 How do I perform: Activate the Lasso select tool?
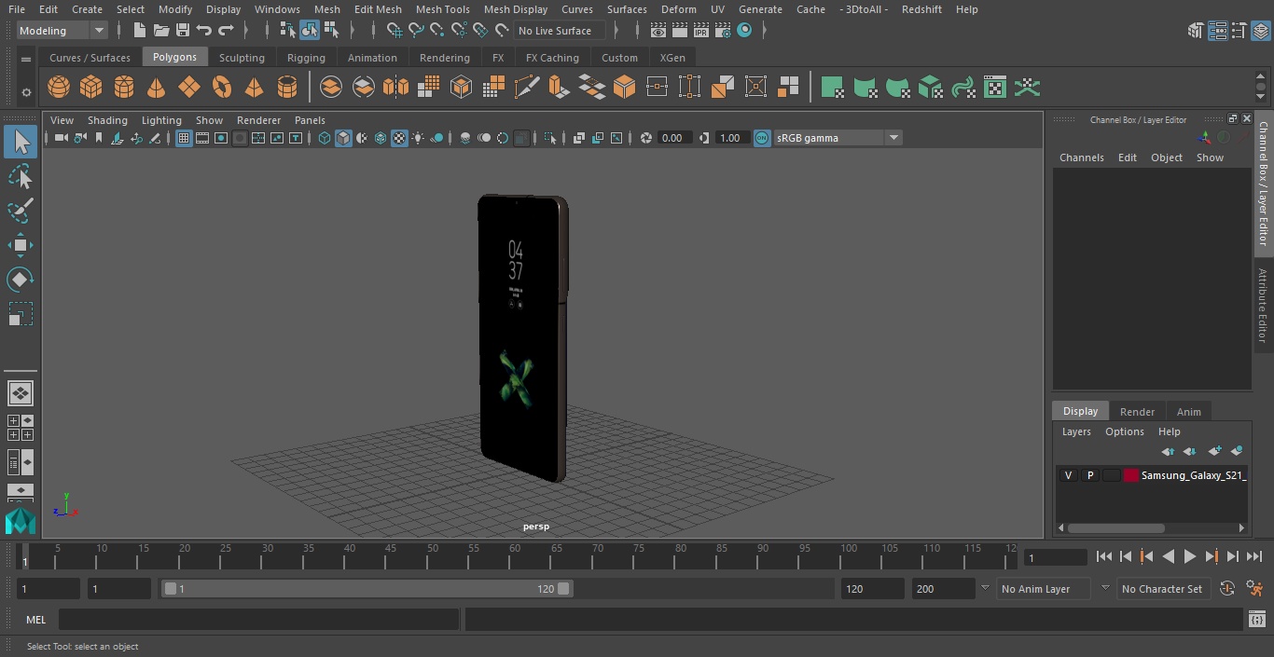tap(21, 176)
